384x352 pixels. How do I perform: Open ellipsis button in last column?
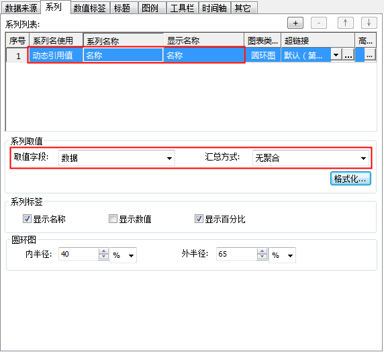(370, 55)
